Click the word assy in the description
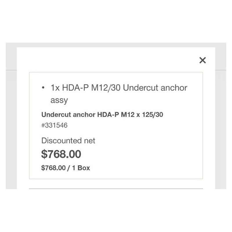The height and width of the screenshot is (232, 232). [59, 100]
